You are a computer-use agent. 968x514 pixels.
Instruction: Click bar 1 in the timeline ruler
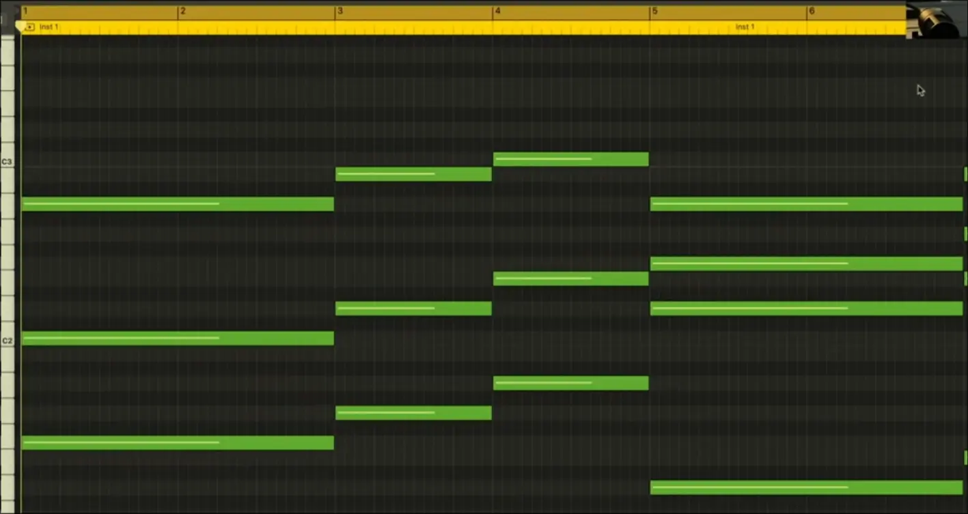point(25,11)
